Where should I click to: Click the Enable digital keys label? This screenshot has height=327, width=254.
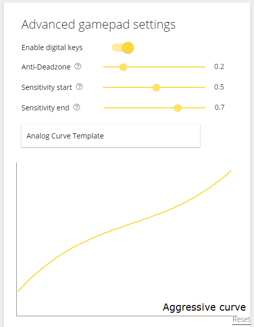[52, 48]
